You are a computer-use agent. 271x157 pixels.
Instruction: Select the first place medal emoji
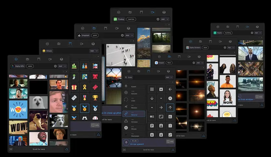(x=85, y=108)
